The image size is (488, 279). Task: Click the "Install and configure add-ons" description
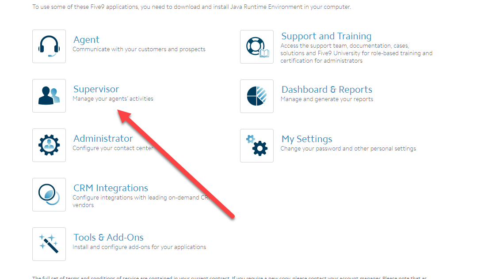(139, 247)
